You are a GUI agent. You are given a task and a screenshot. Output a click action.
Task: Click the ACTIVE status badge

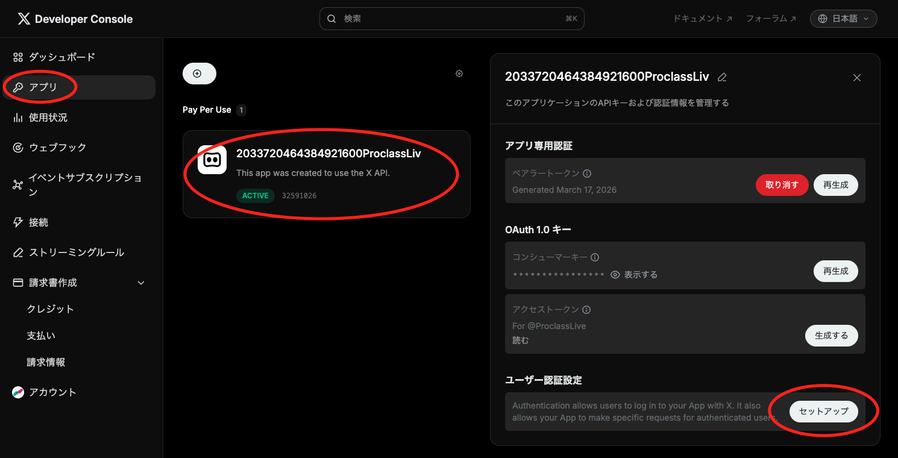(x=256, y=196)
